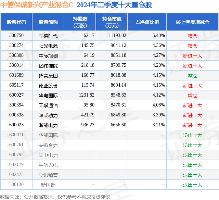
Task: Click share count 218.18
Action: [x=88, y=65]
